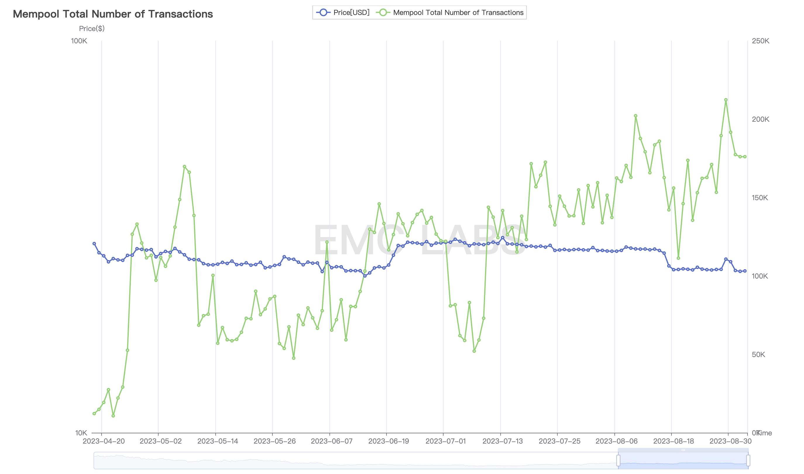Image resolution: width=804 pixels, height=474 pixels.
Task: Click unselected overview area left of zoom window
Action: pos(351,461)
